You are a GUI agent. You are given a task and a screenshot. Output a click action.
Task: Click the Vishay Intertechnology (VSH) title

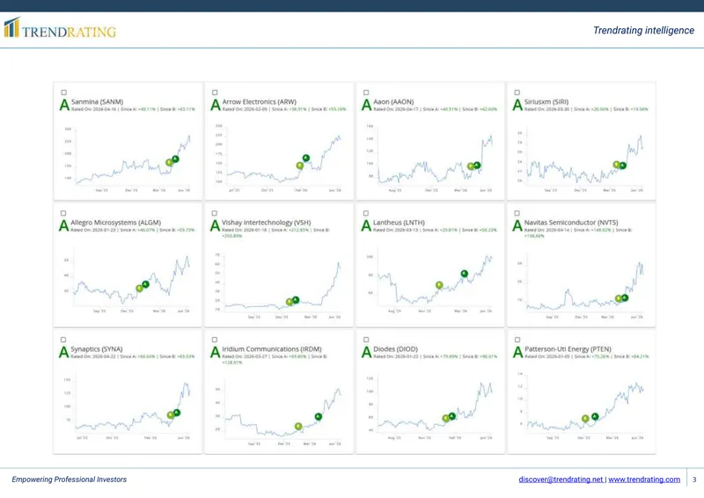point(267,223)
